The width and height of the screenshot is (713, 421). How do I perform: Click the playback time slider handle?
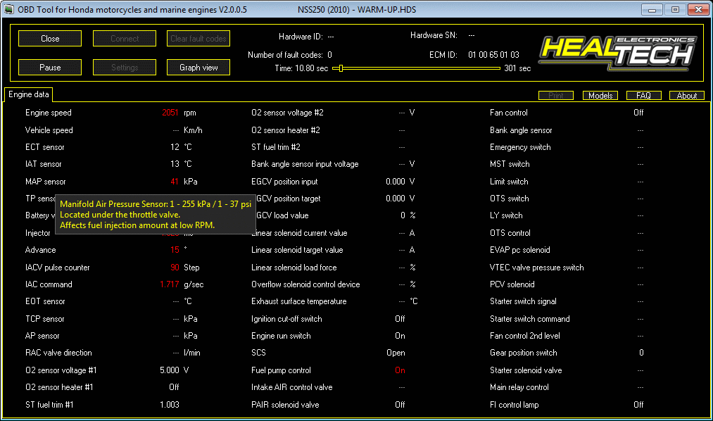click(x=341, y=68)
